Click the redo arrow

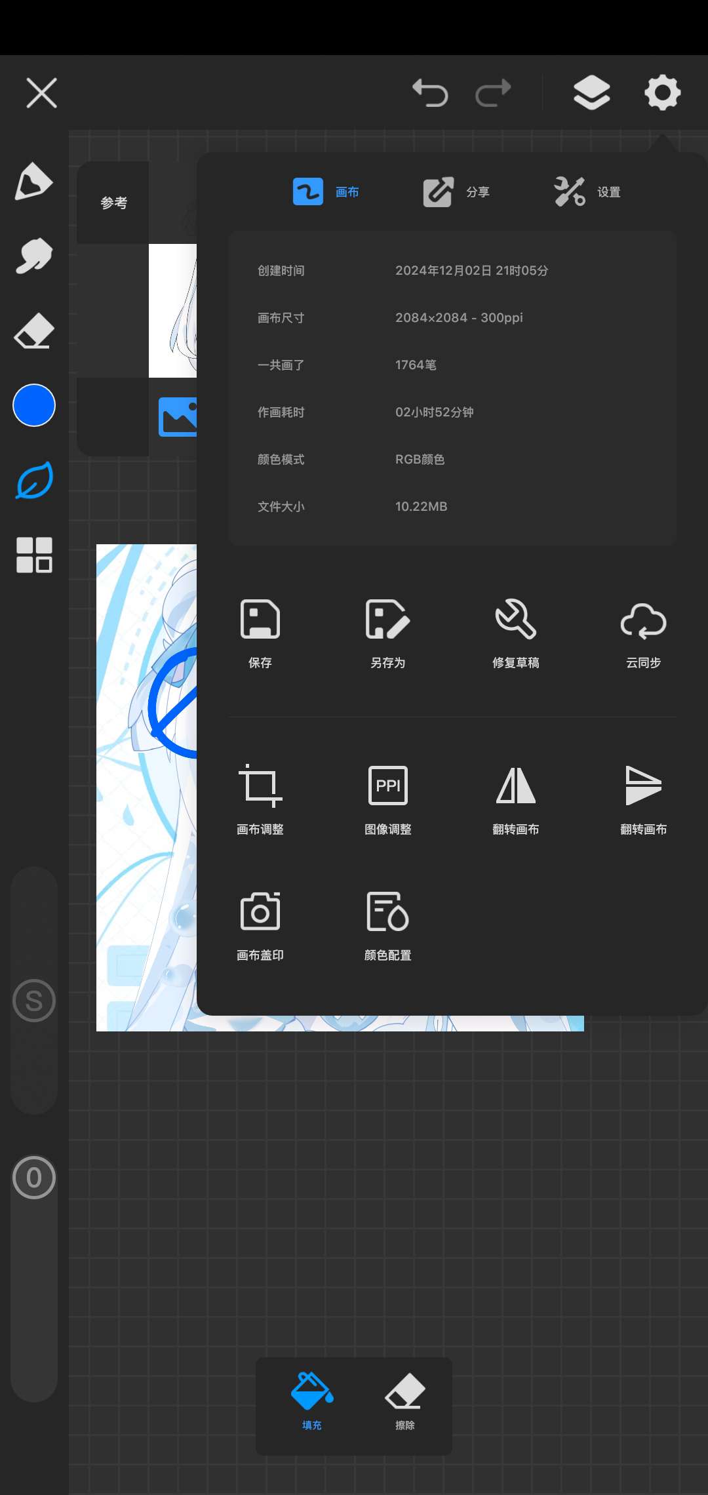(493, 92)
